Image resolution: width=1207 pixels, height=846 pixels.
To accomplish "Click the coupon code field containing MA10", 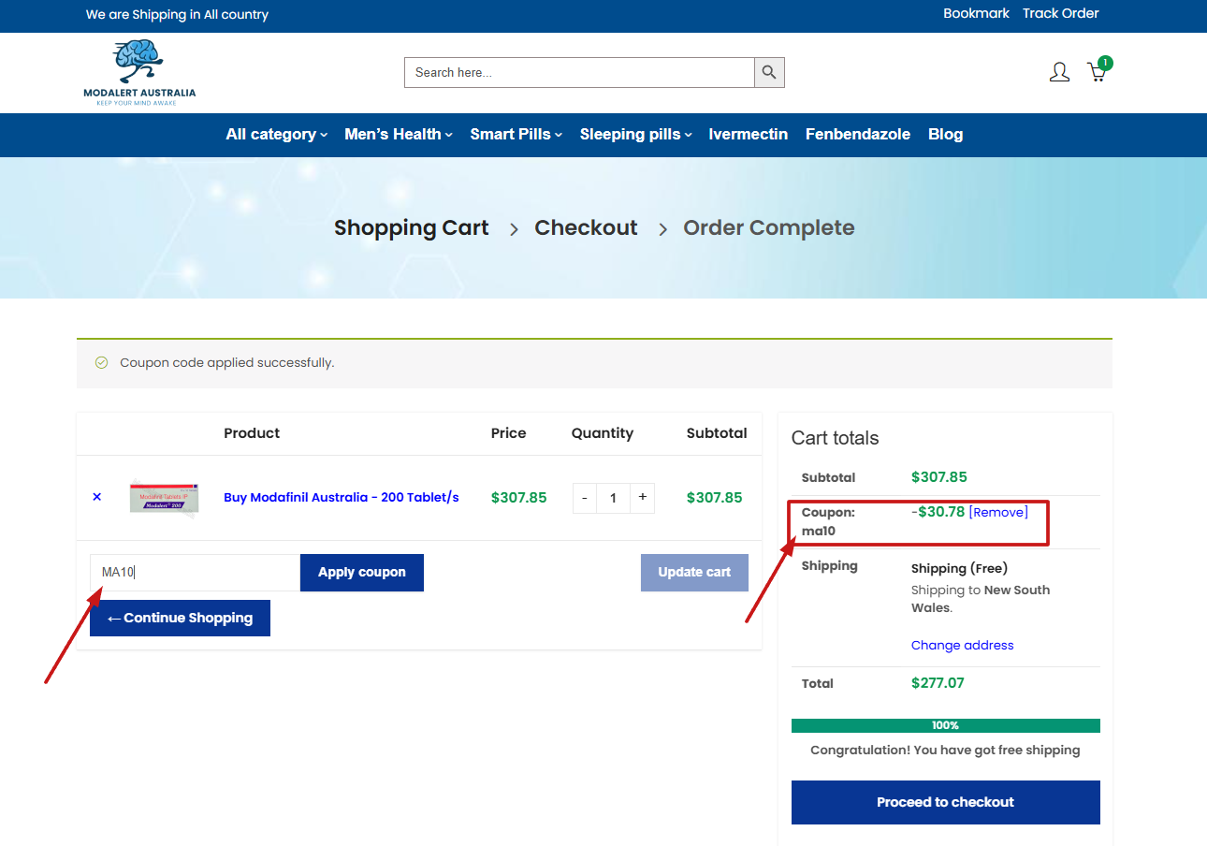I will click(x=195, y=573).
